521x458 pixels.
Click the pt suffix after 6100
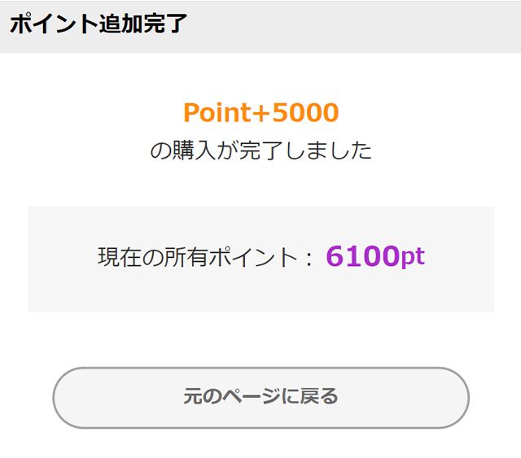tap(413, 257)
